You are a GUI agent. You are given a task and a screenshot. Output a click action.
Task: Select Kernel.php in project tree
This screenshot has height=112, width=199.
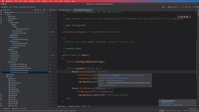(x=15, y=48)
